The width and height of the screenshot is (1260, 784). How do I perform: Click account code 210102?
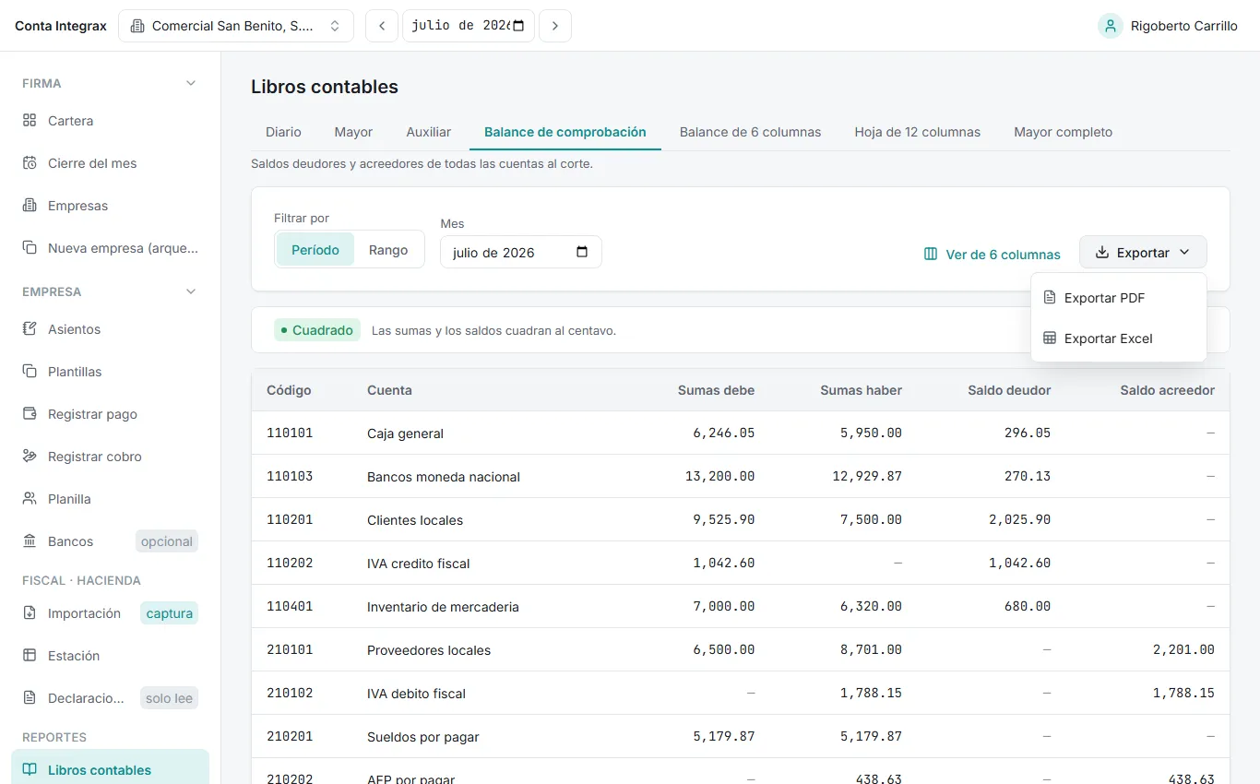pyautogui.click(x=290, y=693)
